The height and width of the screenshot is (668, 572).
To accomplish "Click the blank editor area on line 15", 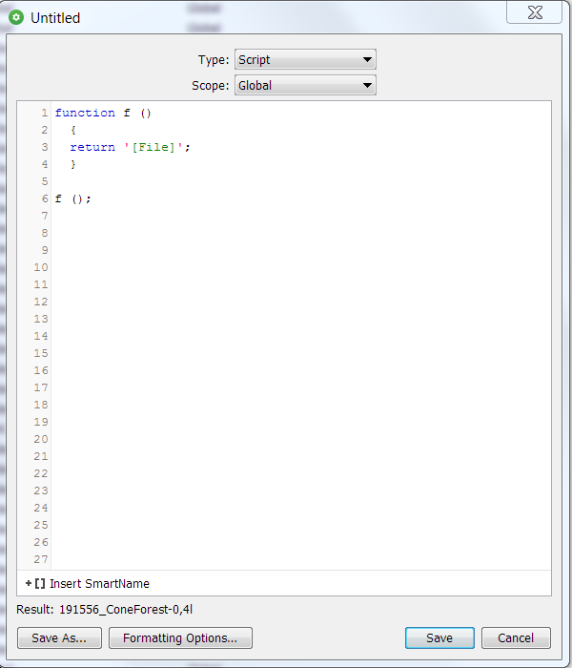I will pos(301,354).
